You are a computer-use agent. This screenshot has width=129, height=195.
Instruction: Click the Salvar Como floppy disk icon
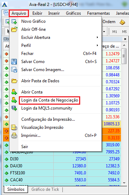click(x=14, y=62)
